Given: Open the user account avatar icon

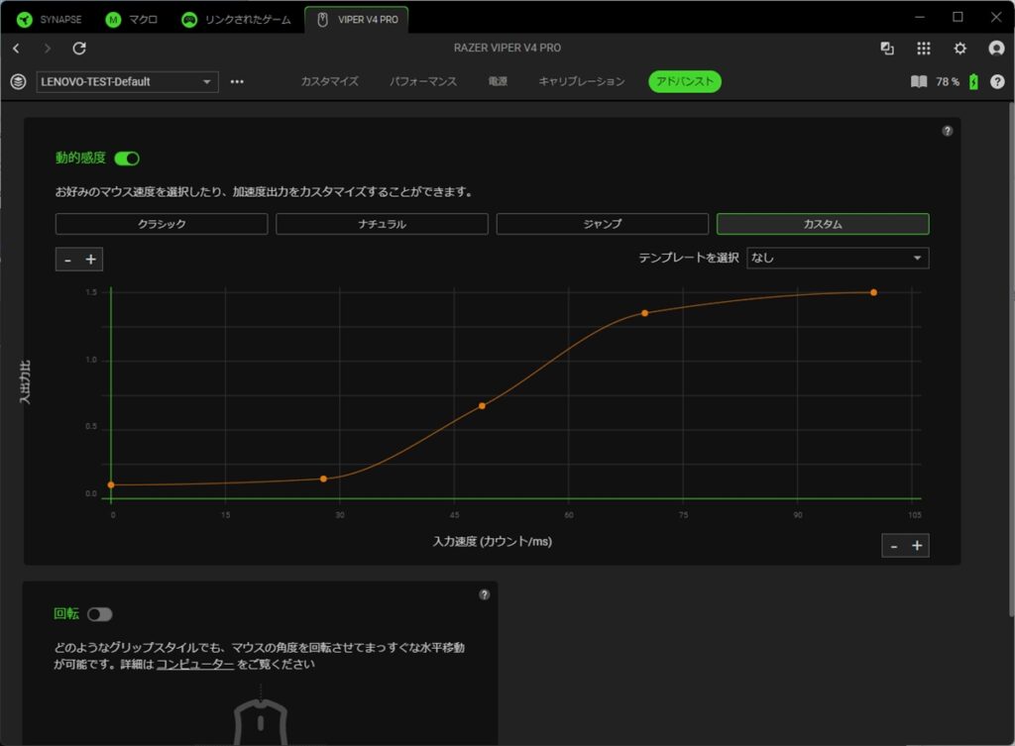Looking at the screenshot, I should tap(996, 49).
